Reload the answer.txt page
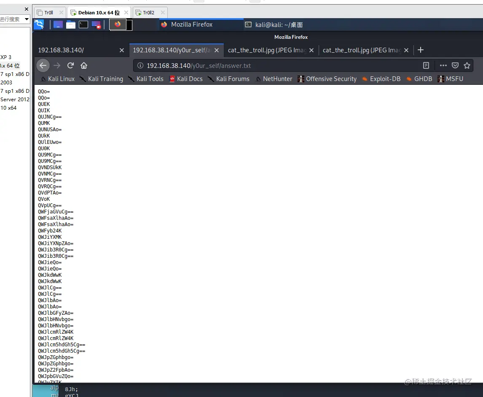The height and width of the screenshot is (397, 483). point(70,65)
